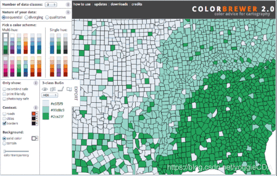Select the single-hue Reds scheme
The width and height of the screenshot is (277, 176).
[66, 66]
